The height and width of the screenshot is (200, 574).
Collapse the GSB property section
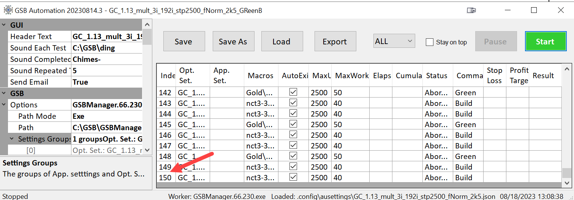click(4, 93)
